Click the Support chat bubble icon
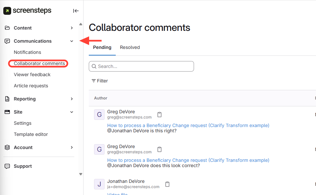Viewport: 316px width, 195px height. coord(7,166)
